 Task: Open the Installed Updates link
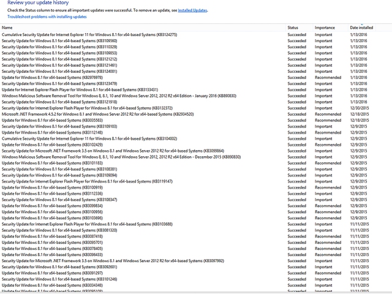(192, 10)
